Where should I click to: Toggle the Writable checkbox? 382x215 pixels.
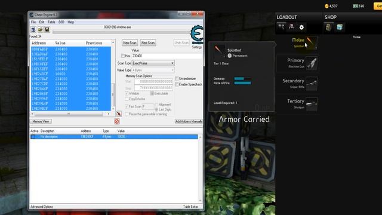tap(127, 93)
